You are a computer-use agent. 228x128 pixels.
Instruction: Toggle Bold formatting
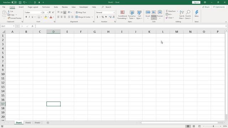(x=26, y=17)
